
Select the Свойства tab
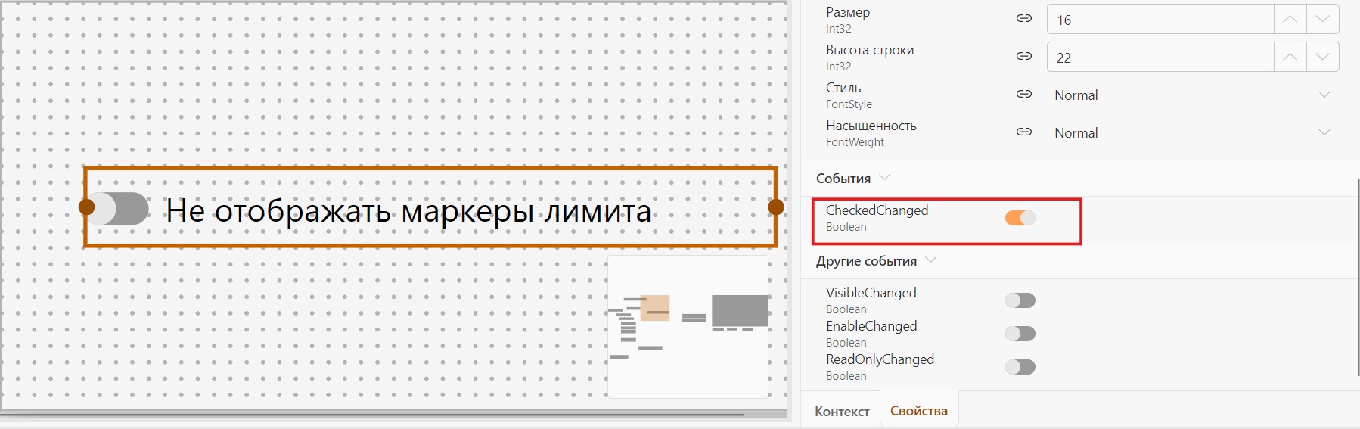point(919,411)
